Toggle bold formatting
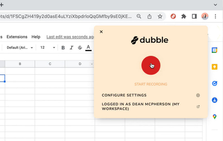223x141 pixels. tap(63, 48)
